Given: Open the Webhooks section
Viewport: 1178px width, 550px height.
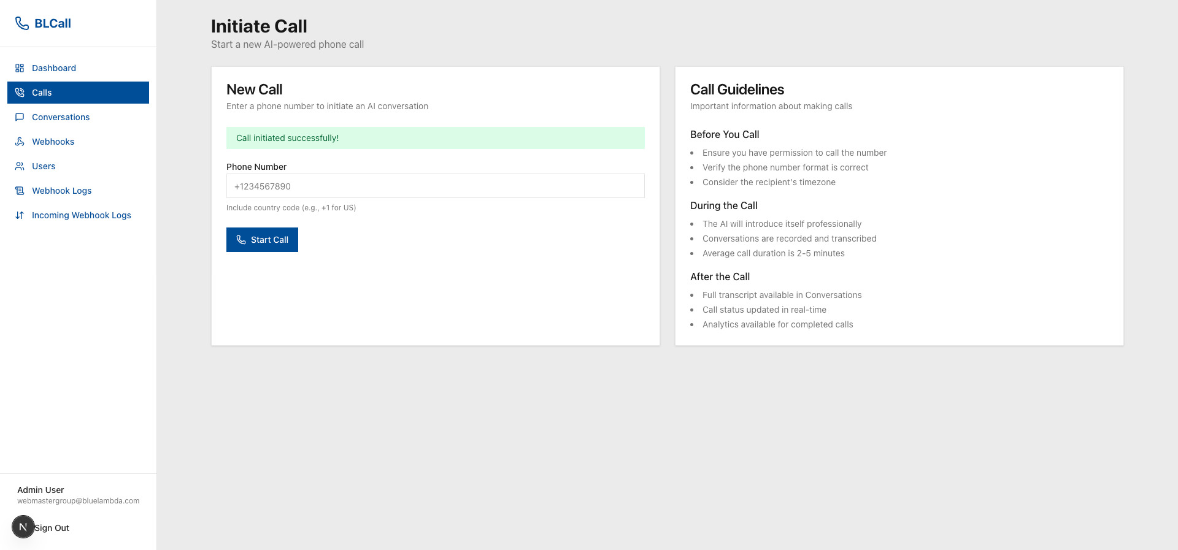Looking at the screenshot, I should 53,142.
